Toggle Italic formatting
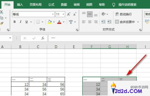 coord(20,22)
